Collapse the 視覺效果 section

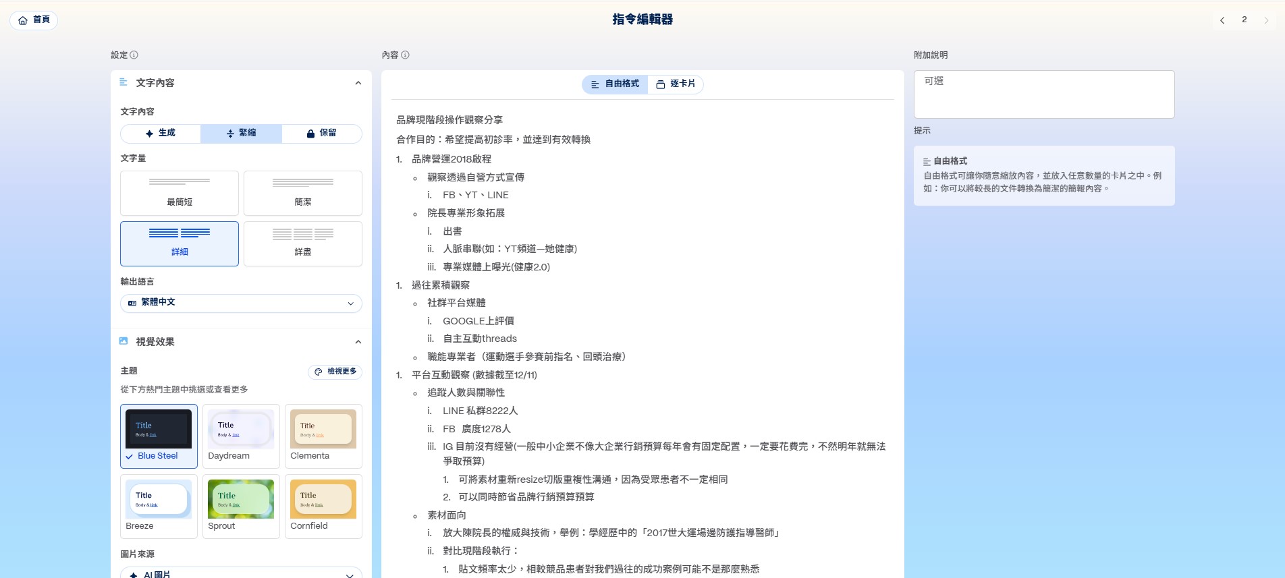[358, 342]
